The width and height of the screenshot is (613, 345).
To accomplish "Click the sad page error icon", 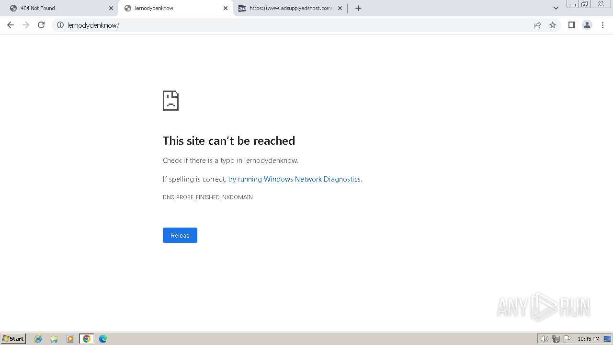I will (x=170, y=101).
